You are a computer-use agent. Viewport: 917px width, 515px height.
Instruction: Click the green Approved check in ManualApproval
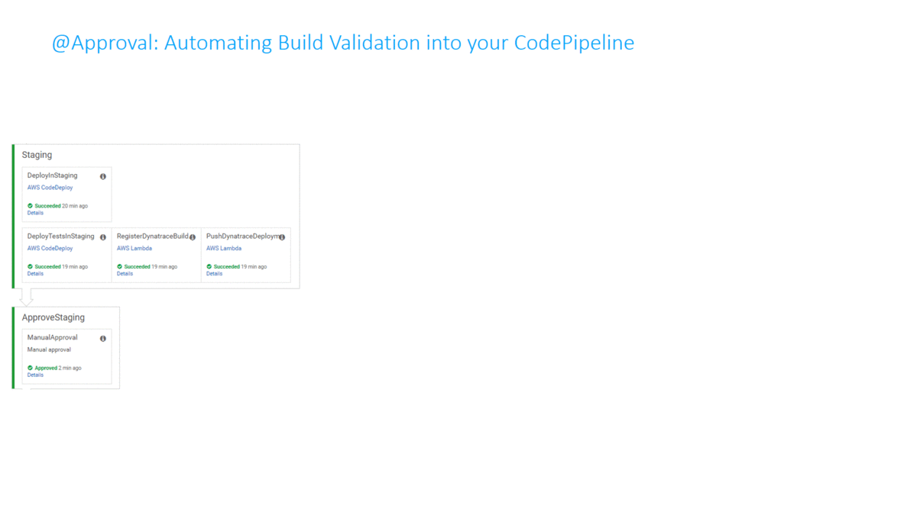pos(30,368)
